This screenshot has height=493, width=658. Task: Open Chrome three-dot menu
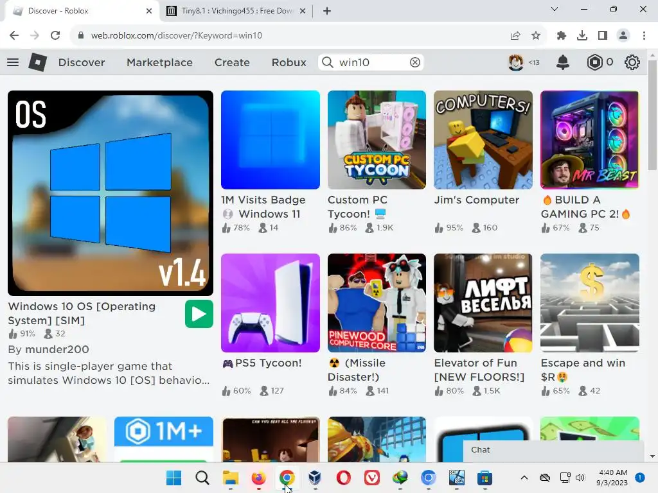point(644,36)
